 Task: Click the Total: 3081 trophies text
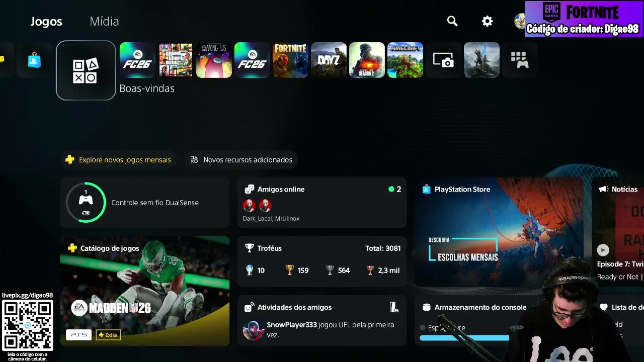383,248
